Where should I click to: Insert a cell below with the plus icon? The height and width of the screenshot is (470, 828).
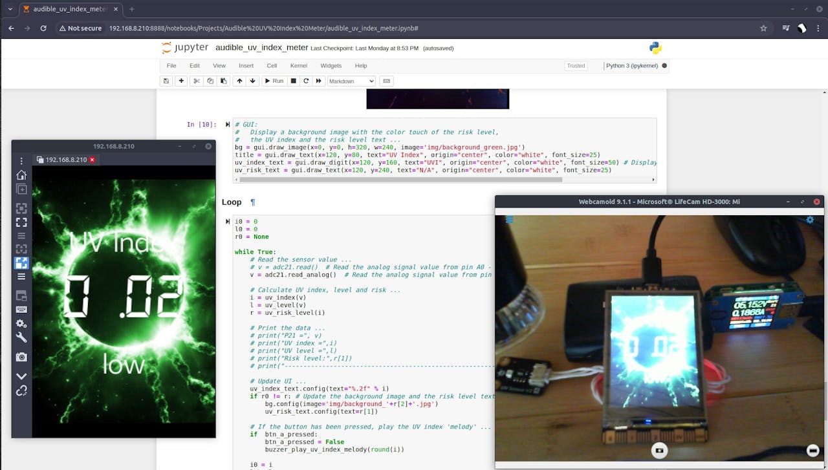point(181,81)
